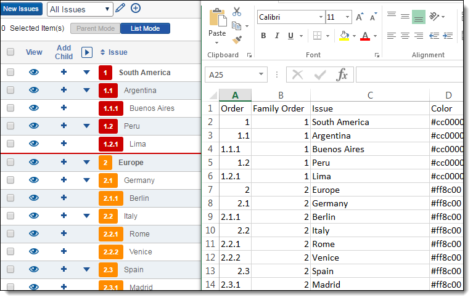Toggle Italic formatting in the Font group
This screenshot has width=473, height=300.
coord(277,36)
